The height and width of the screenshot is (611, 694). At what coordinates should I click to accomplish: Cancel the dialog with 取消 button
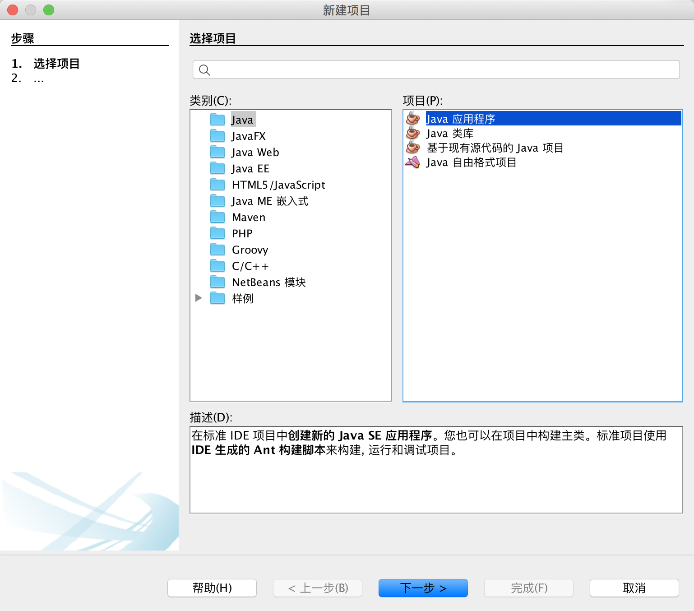(x=634, y=588)
